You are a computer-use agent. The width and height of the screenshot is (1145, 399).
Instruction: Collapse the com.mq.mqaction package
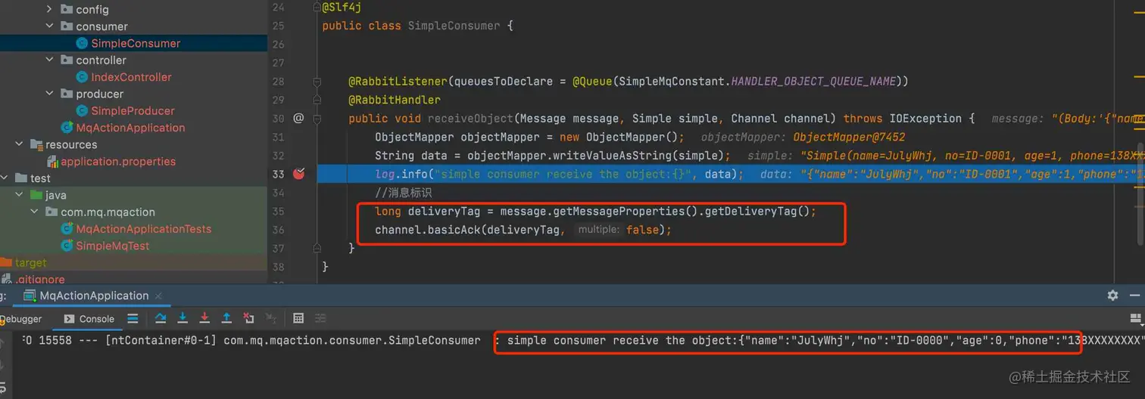35,212
